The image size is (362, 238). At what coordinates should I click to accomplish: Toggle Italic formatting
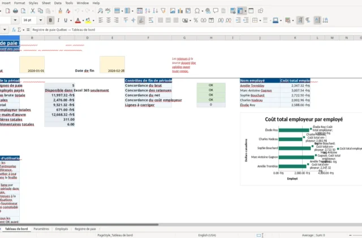58,20
